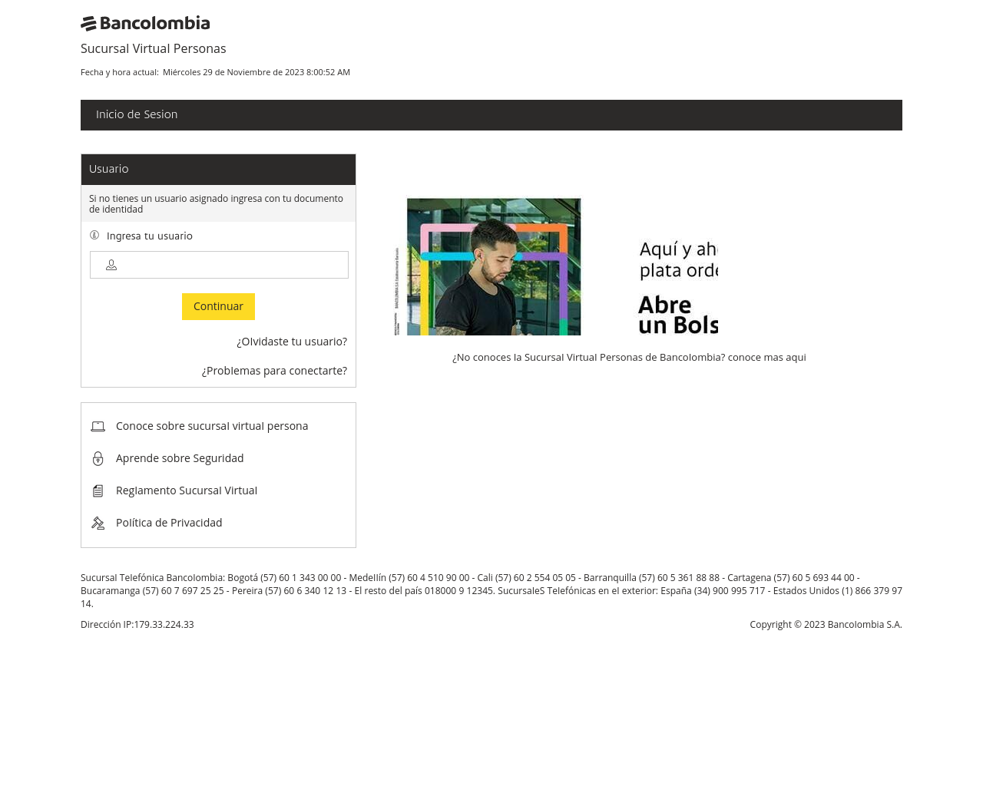Open Aprende sobre Seguridad link
This screenshot has height=786, width=983.
(180, 458)
